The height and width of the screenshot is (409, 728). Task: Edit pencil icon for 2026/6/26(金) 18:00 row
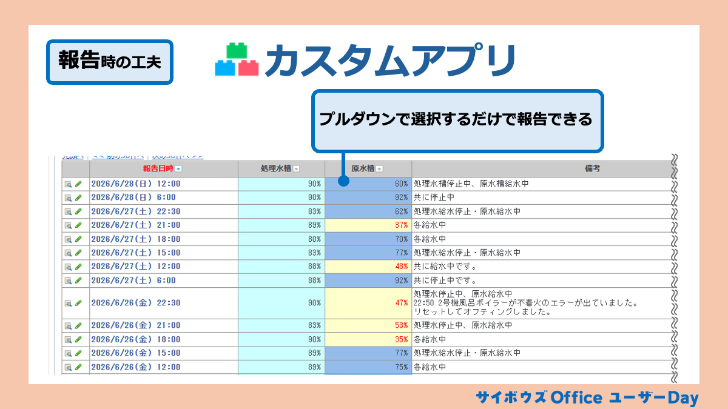(78, 339)
